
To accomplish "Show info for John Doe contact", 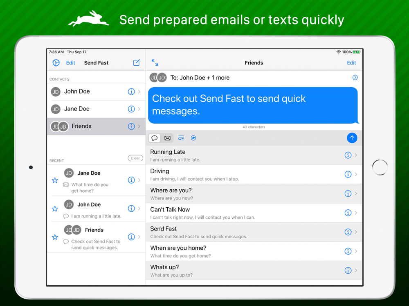I will 131,91.
